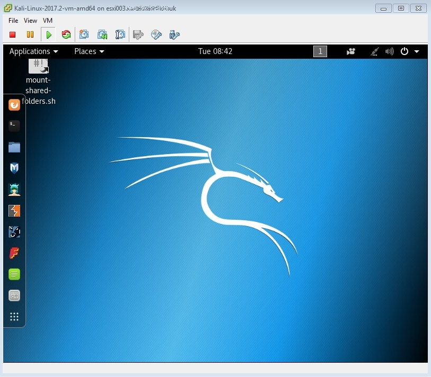The height and width of the screenshot is (377, 431).
Task: Click the network status icon in top bar
Action: (374, 51)
